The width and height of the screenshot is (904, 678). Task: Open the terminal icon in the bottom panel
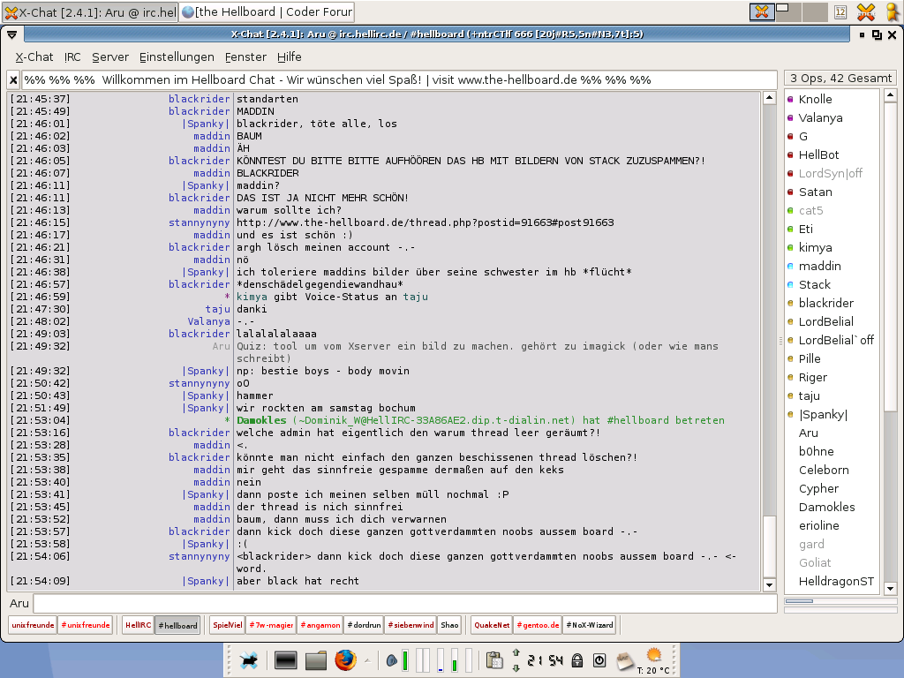(x=285, y=659)
